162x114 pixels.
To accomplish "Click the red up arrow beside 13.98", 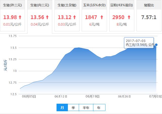I will click(20, 17).
